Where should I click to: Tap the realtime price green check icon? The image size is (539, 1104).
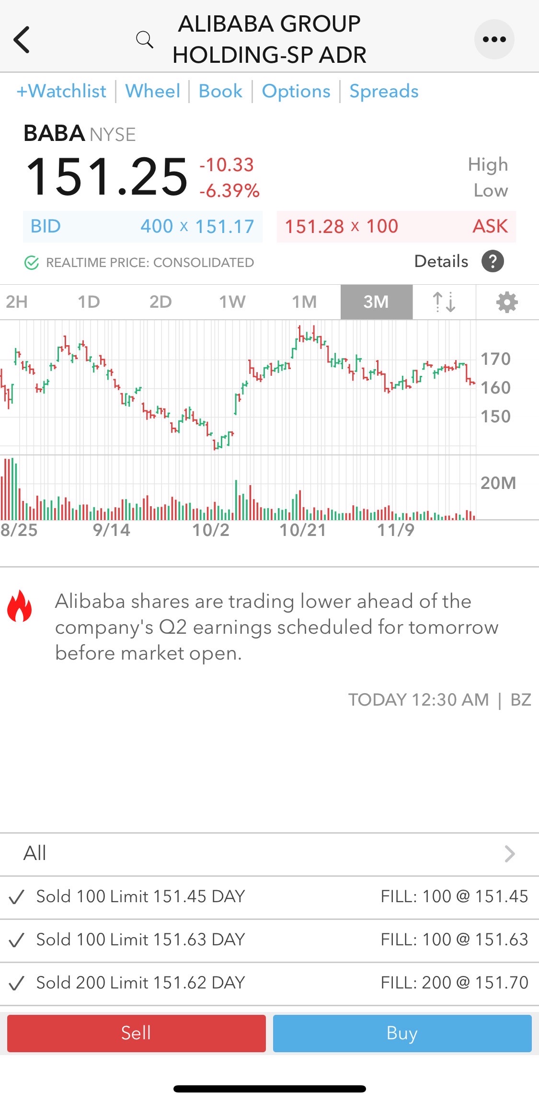(32, 263)
